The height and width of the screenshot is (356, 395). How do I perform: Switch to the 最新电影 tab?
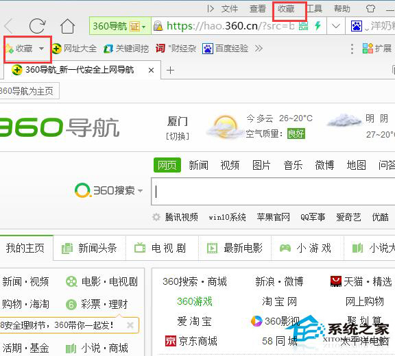(235, 248)
